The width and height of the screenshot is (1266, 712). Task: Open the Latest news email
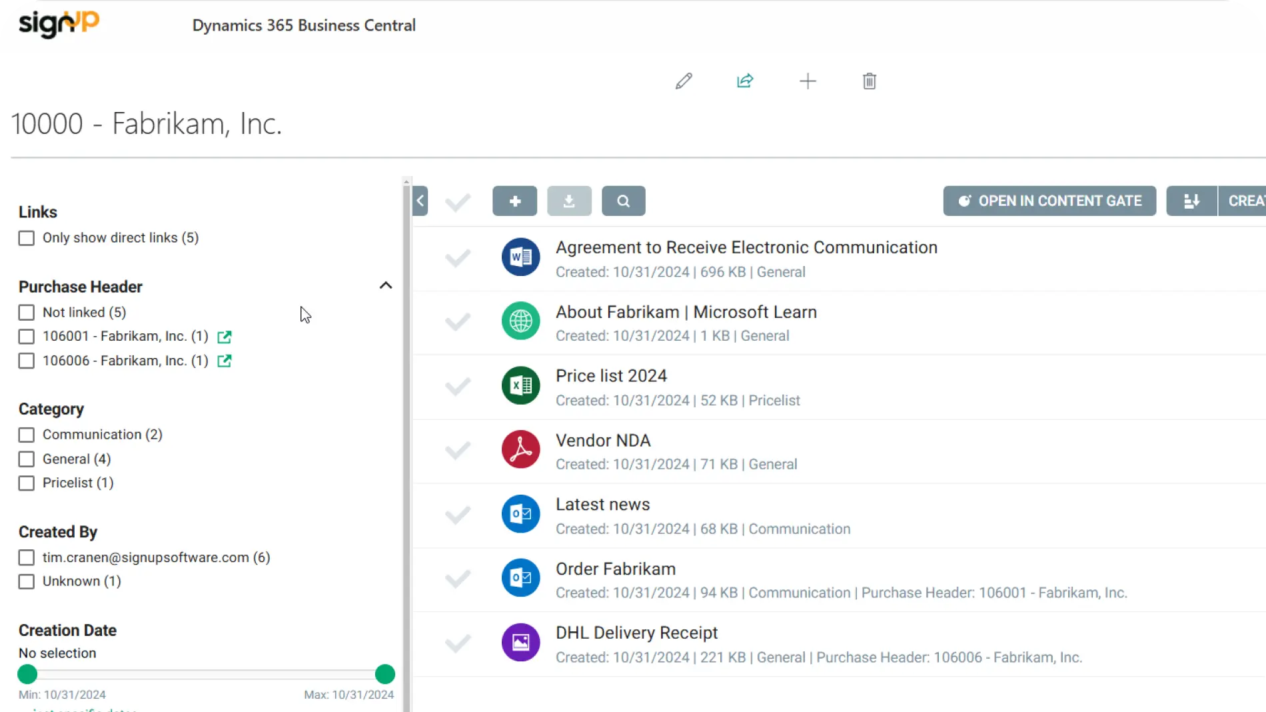click(603, 505)
